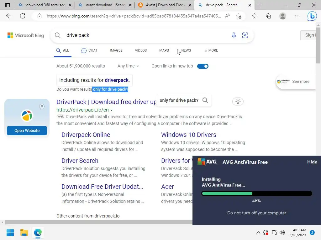Open the network status tray icon
Image resolution: width=321 pixels, height=240 pixels.
274,232
